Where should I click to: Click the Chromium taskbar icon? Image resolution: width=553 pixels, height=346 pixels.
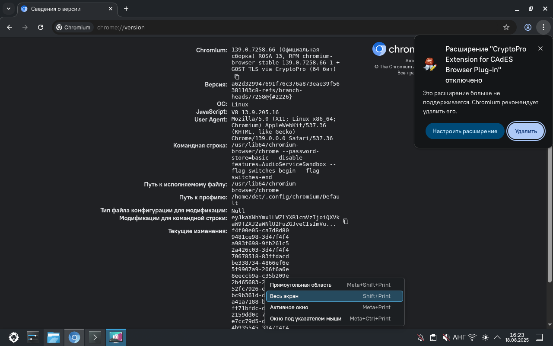point(74,337)
